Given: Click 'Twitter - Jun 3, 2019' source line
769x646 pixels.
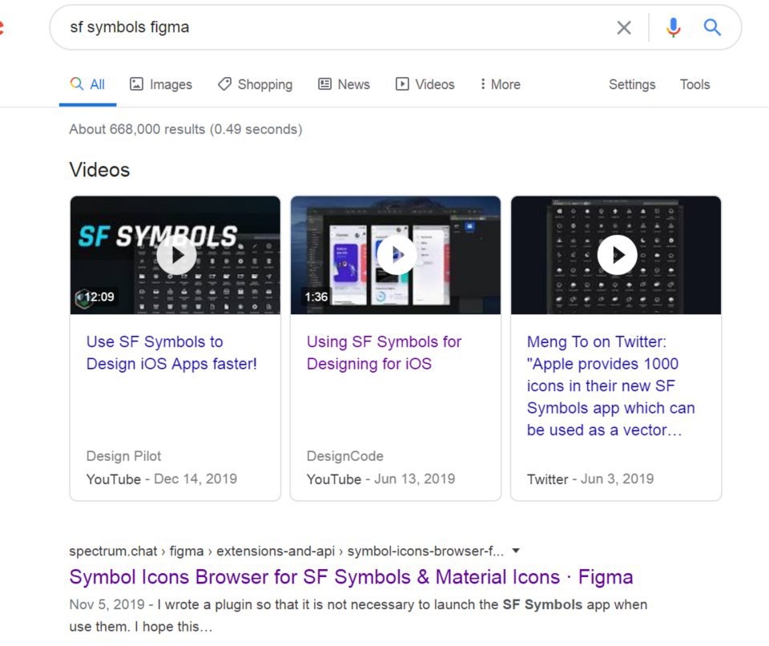Looking at the screenshot, I should tap(590, 478).
